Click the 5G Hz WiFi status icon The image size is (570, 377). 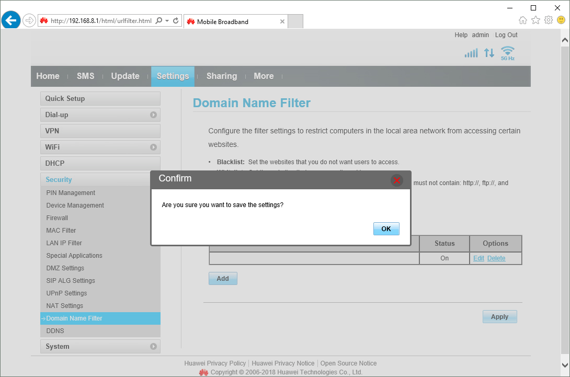507,53
